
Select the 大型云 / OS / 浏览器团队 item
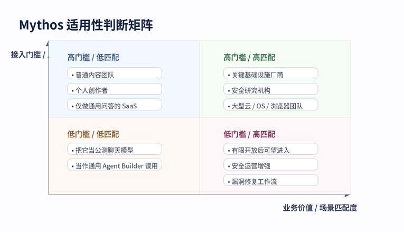270,106
